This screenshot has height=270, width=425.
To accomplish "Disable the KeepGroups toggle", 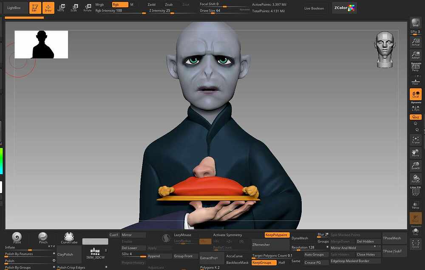I will coord(264,263).
